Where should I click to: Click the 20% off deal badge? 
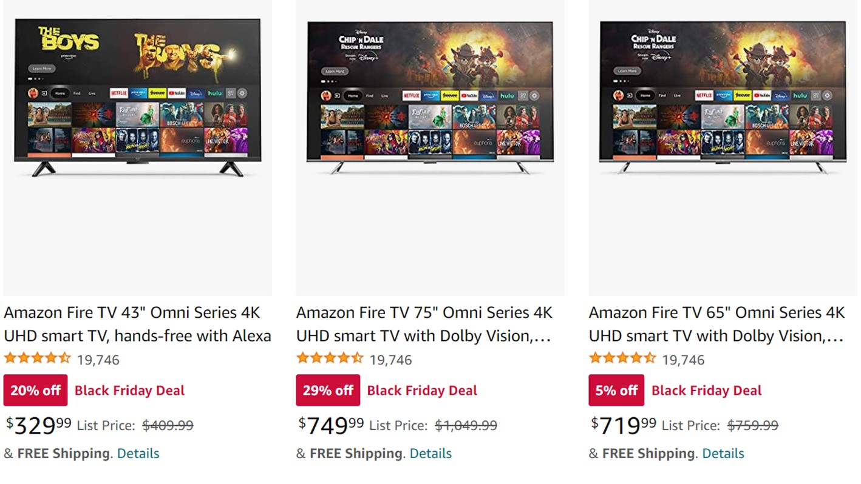pos(35,391)
